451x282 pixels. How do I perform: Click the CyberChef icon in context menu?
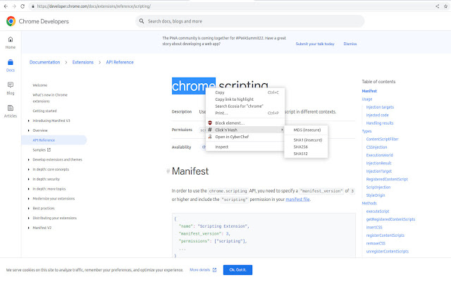(210, 137)
